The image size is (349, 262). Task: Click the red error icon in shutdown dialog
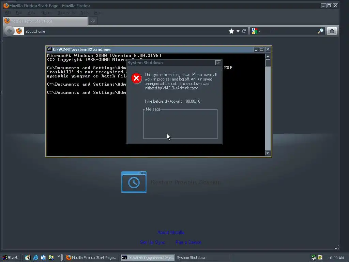coord(136,78)
